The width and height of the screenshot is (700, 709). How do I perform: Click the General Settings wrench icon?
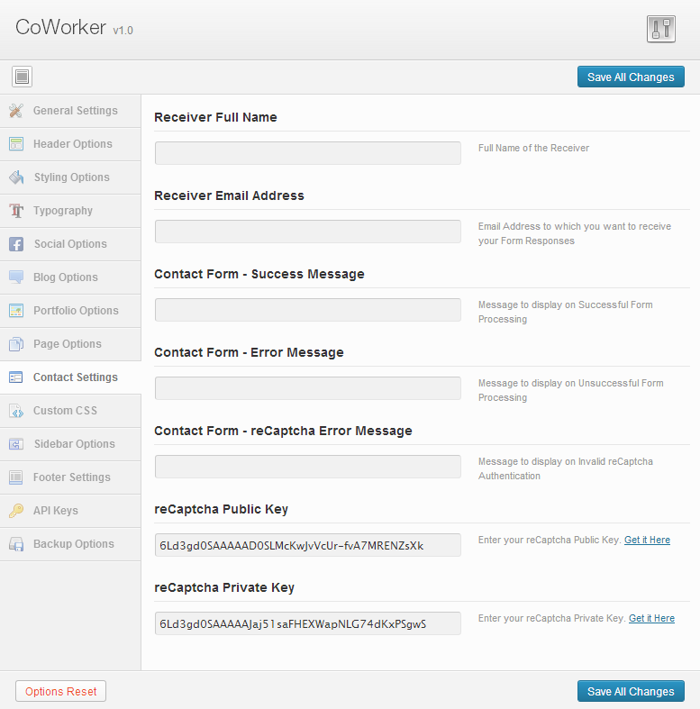point(16,111)
